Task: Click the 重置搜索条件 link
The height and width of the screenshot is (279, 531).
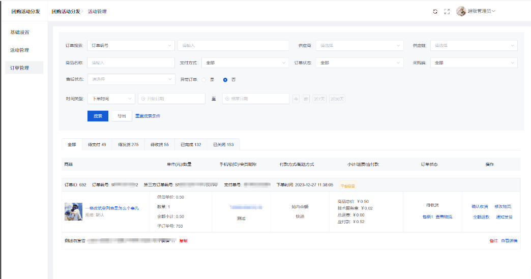Action: 147,116
